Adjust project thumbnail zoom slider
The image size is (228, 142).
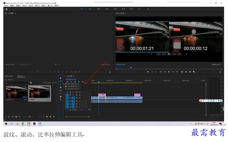pos(23,117)
